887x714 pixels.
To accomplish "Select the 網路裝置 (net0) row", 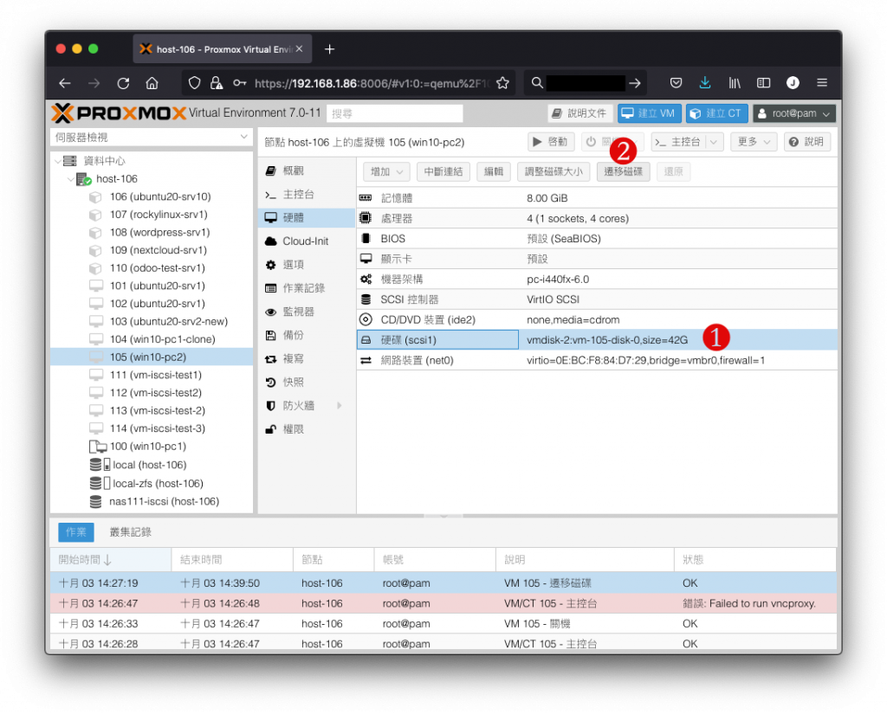I will pyautogui.click(x=597, y=360).
